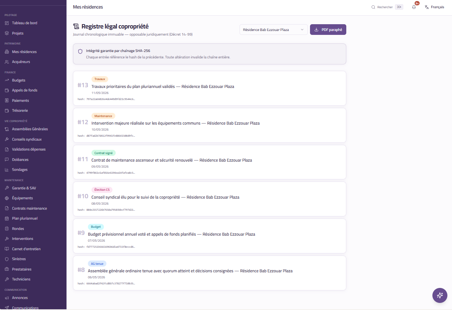The height and width of the screenshot is (310, 452).
Task: Click the Sinistres shield icon
Action: [7, 259]
